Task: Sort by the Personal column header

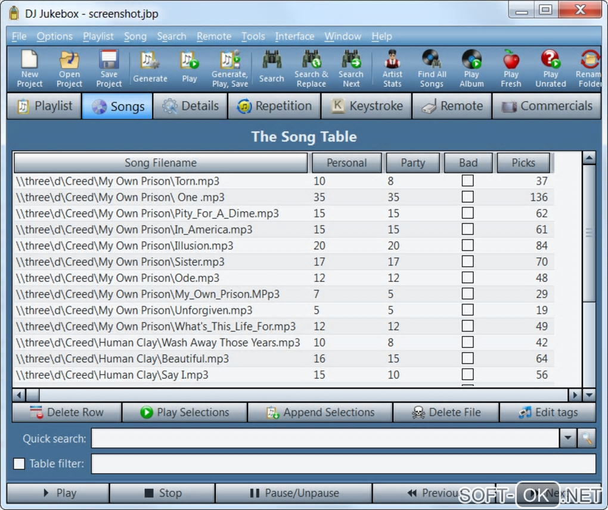Action: click(x=347, y=163)
